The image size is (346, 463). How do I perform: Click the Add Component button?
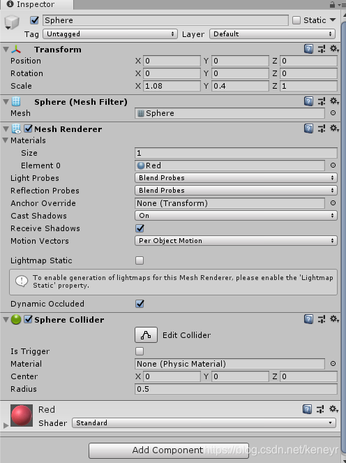tap(168, 450)
